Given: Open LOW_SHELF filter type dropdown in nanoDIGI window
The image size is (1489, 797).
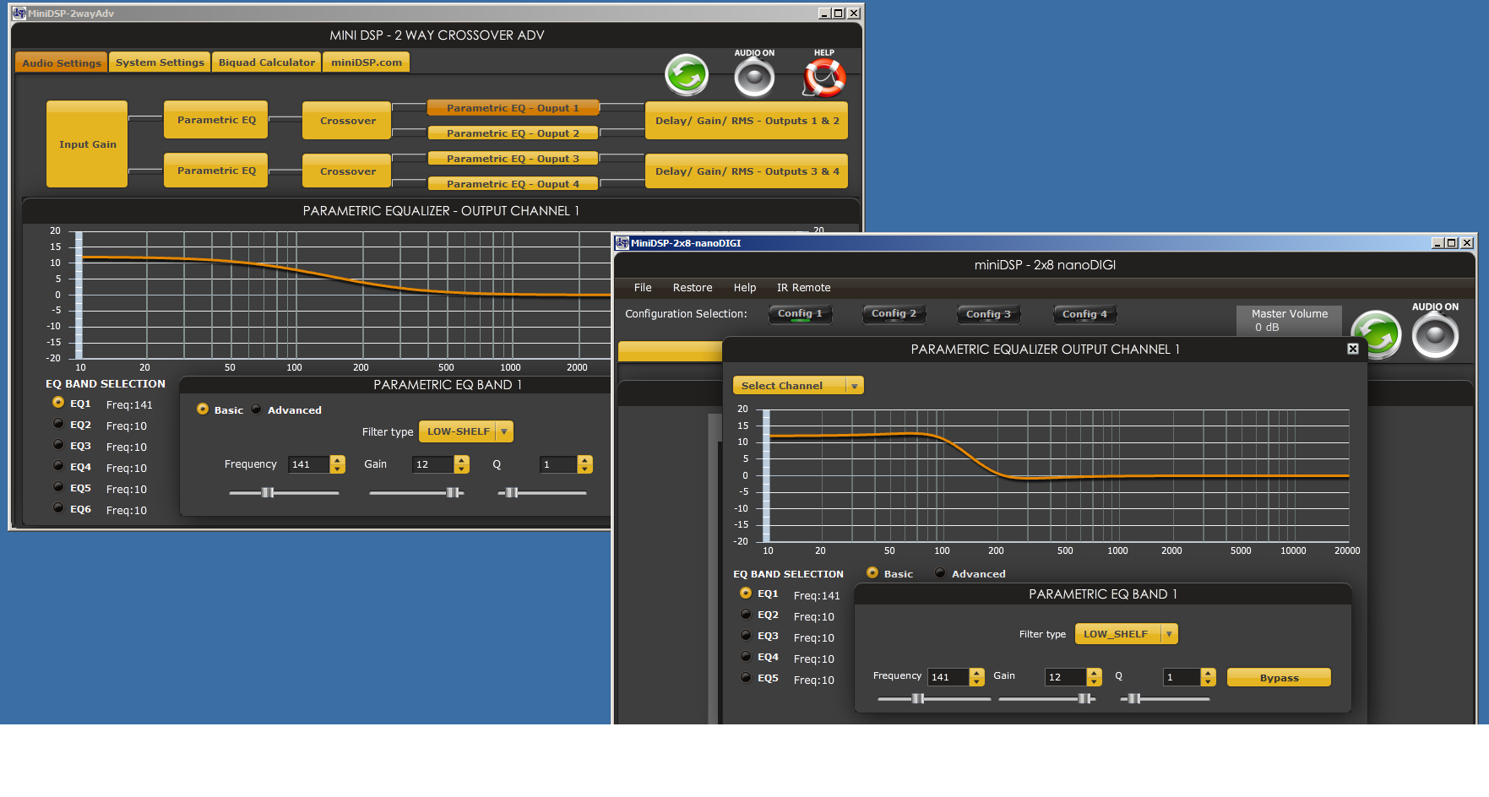Looking at the screenshot, I should pos(1126,634).
